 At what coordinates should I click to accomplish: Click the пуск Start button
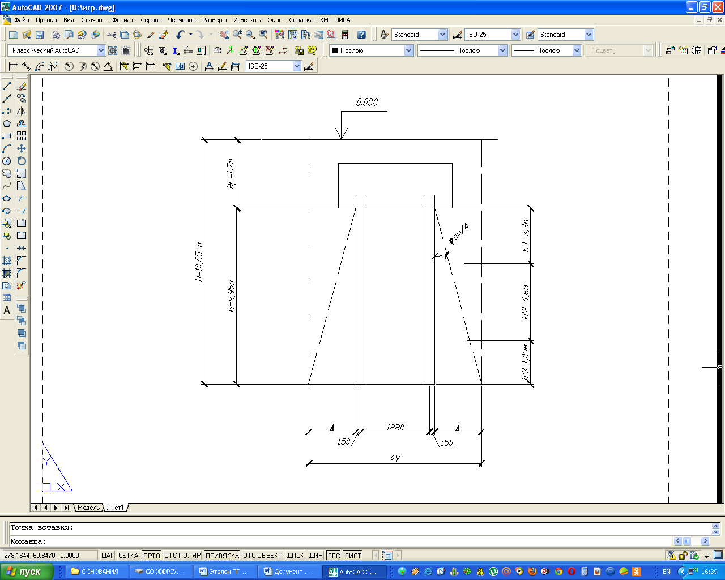click(x=27, y=572)
